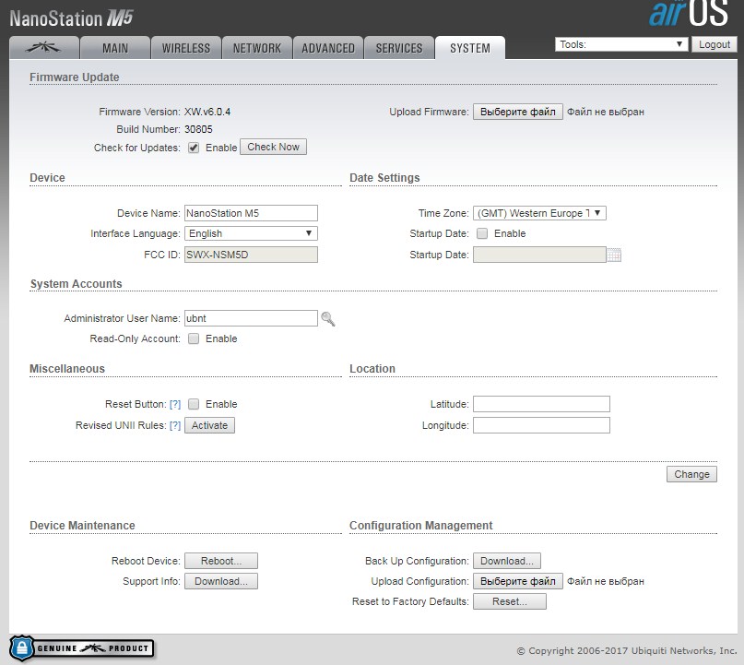
Task: Click the Logout button
Action: [x=714, y=44]
